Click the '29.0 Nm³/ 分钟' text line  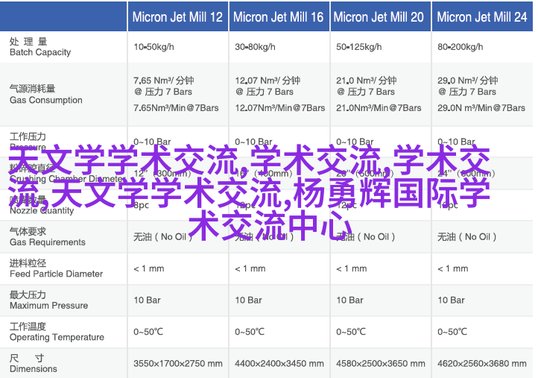pyautogui.click(x=468, y=81)
